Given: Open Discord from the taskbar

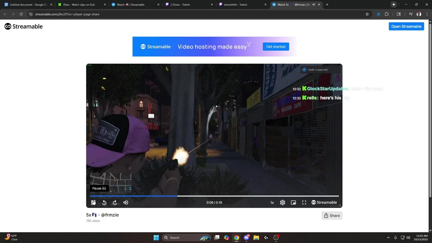Looking at the screenshot, I should (x=246, y=238).
